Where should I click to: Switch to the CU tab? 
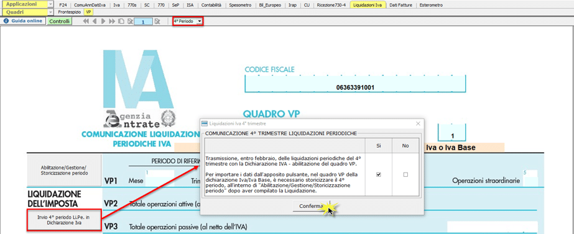(x=307, y=5)
